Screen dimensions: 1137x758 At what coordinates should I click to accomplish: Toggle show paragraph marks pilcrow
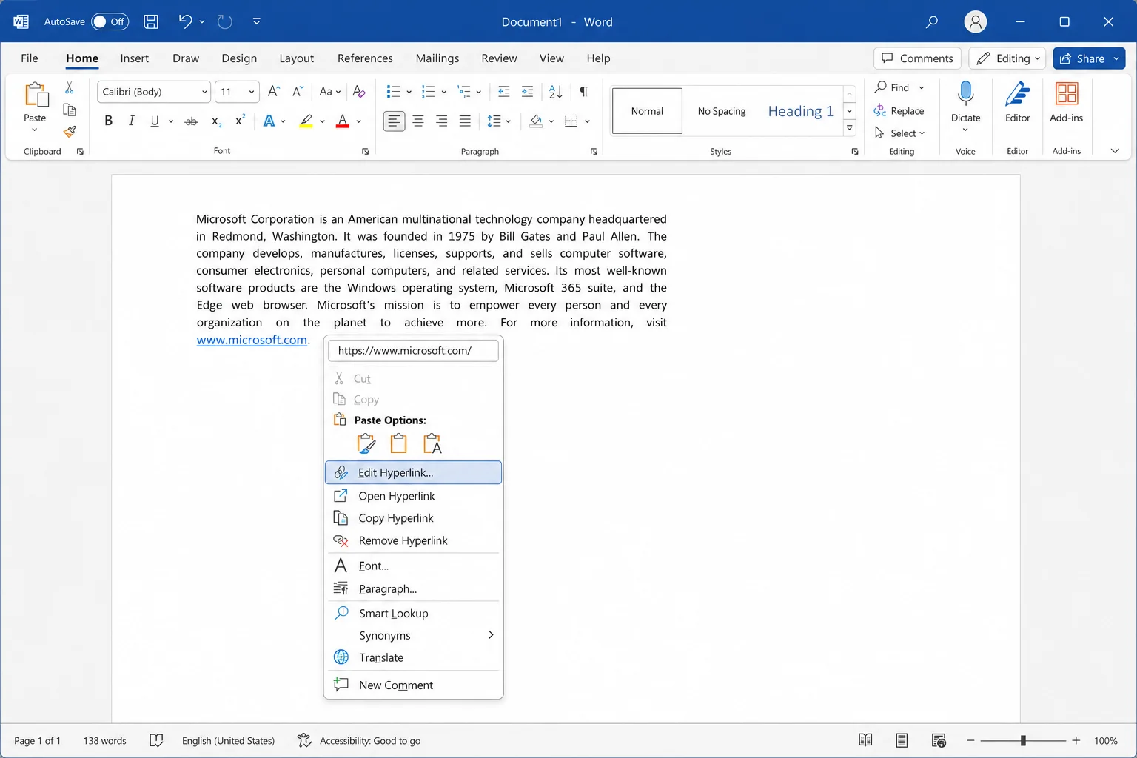584,92
